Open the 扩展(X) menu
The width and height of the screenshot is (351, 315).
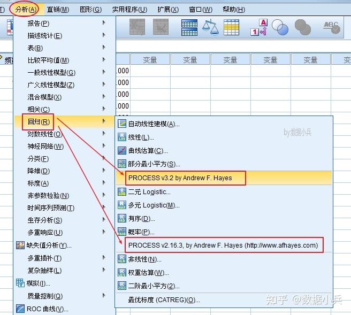pyautogui.click(x=168, y=10)
